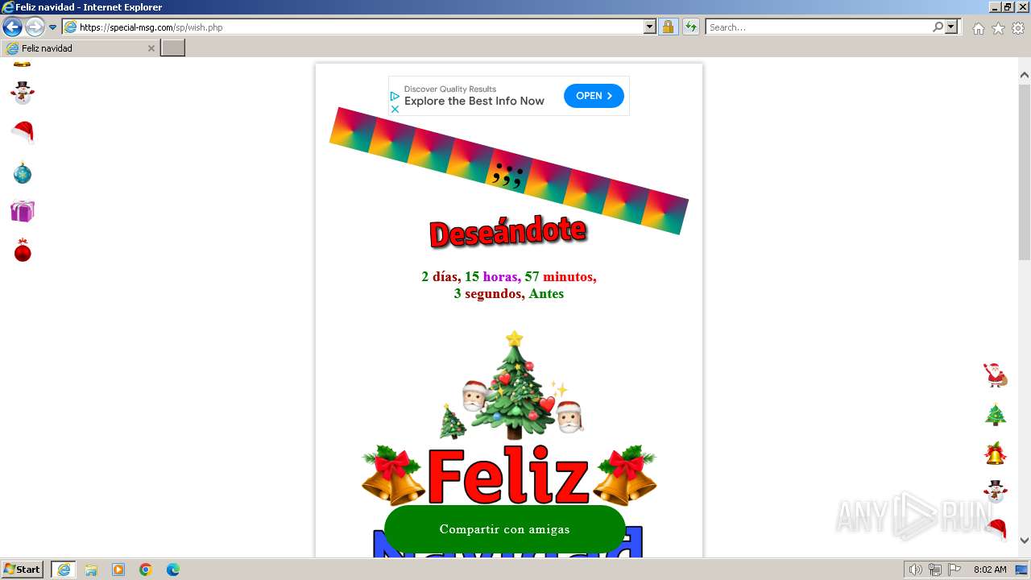Click the countdown text '2 días, 15 horas'
This screenshot has height=580, width=1031.
tap(471, 277)
